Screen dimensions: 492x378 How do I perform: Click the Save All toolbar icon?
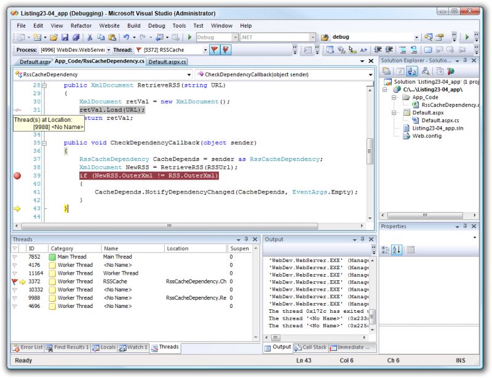pyautogui.click(x=76, y=37)
